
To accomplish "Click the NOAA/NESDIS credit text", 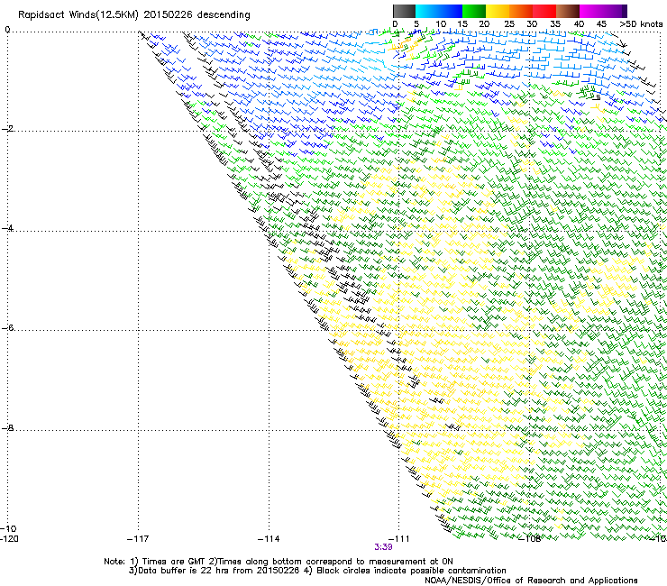I will [x=531, y=581].
